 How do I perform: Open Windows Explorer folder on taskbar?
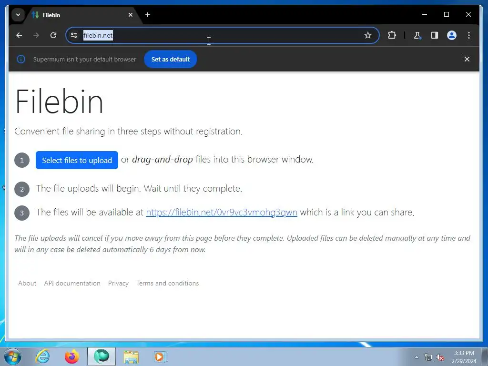132,356
